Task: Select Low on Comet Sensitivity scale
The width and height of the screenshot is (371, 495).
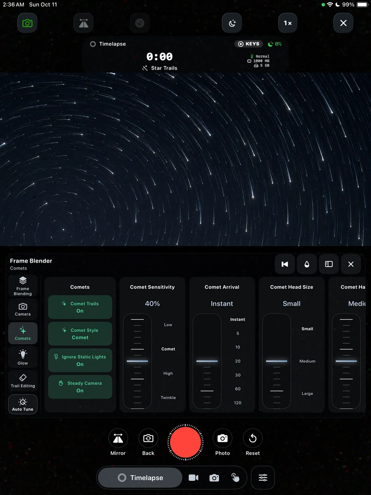Action: (x=168, y=325)
